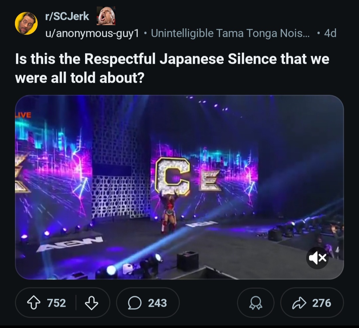
Task: Downvote the post with the down arrow
Action: coord(91,303)
